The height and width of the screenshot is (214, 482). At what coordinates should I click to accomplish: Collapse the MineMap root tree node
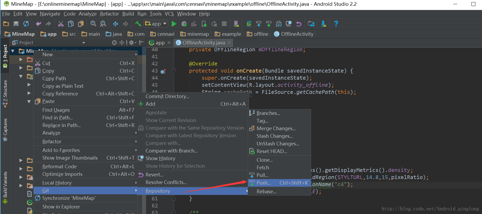pyautogui.click(x=13, y=51)
